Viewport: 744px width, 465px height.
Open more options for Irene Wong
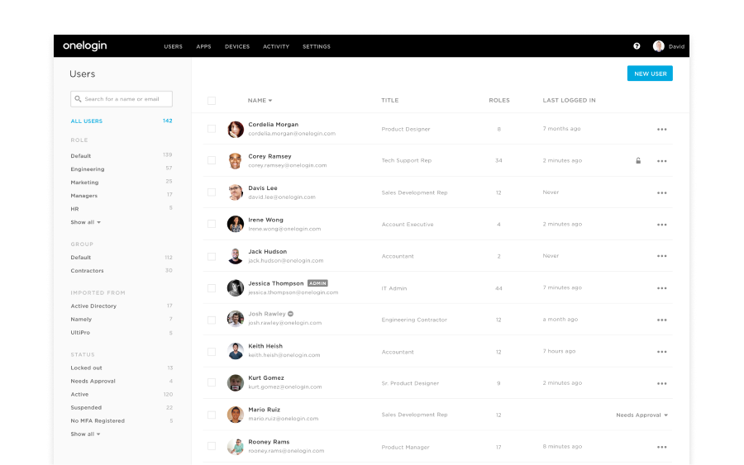point(662,225)
